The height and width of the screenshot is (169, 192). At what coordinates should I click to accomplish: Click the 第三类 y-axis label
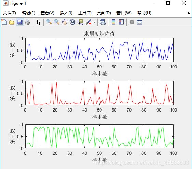click(x=13, y=136)
